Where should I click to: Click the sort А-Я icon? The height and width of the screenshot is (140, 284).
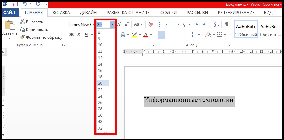click(x=216, y=24)
